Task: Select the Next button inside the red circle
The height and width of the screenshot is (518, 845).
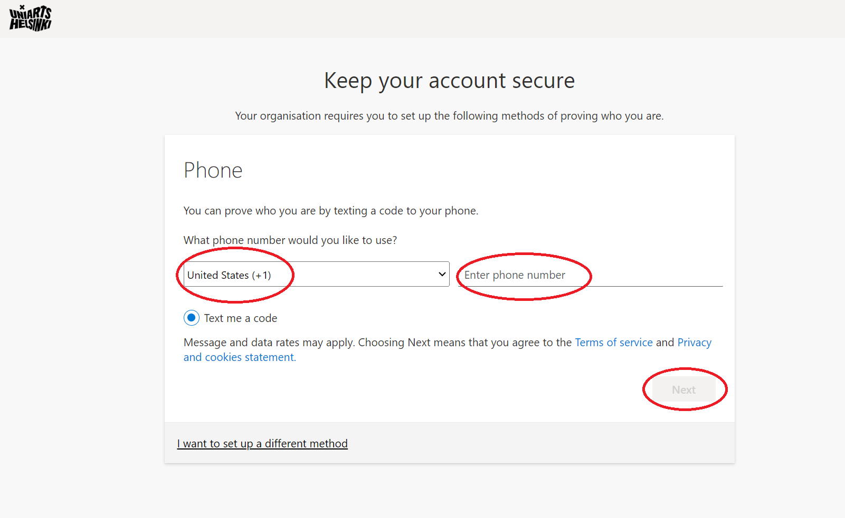Action: click(683, 389)
